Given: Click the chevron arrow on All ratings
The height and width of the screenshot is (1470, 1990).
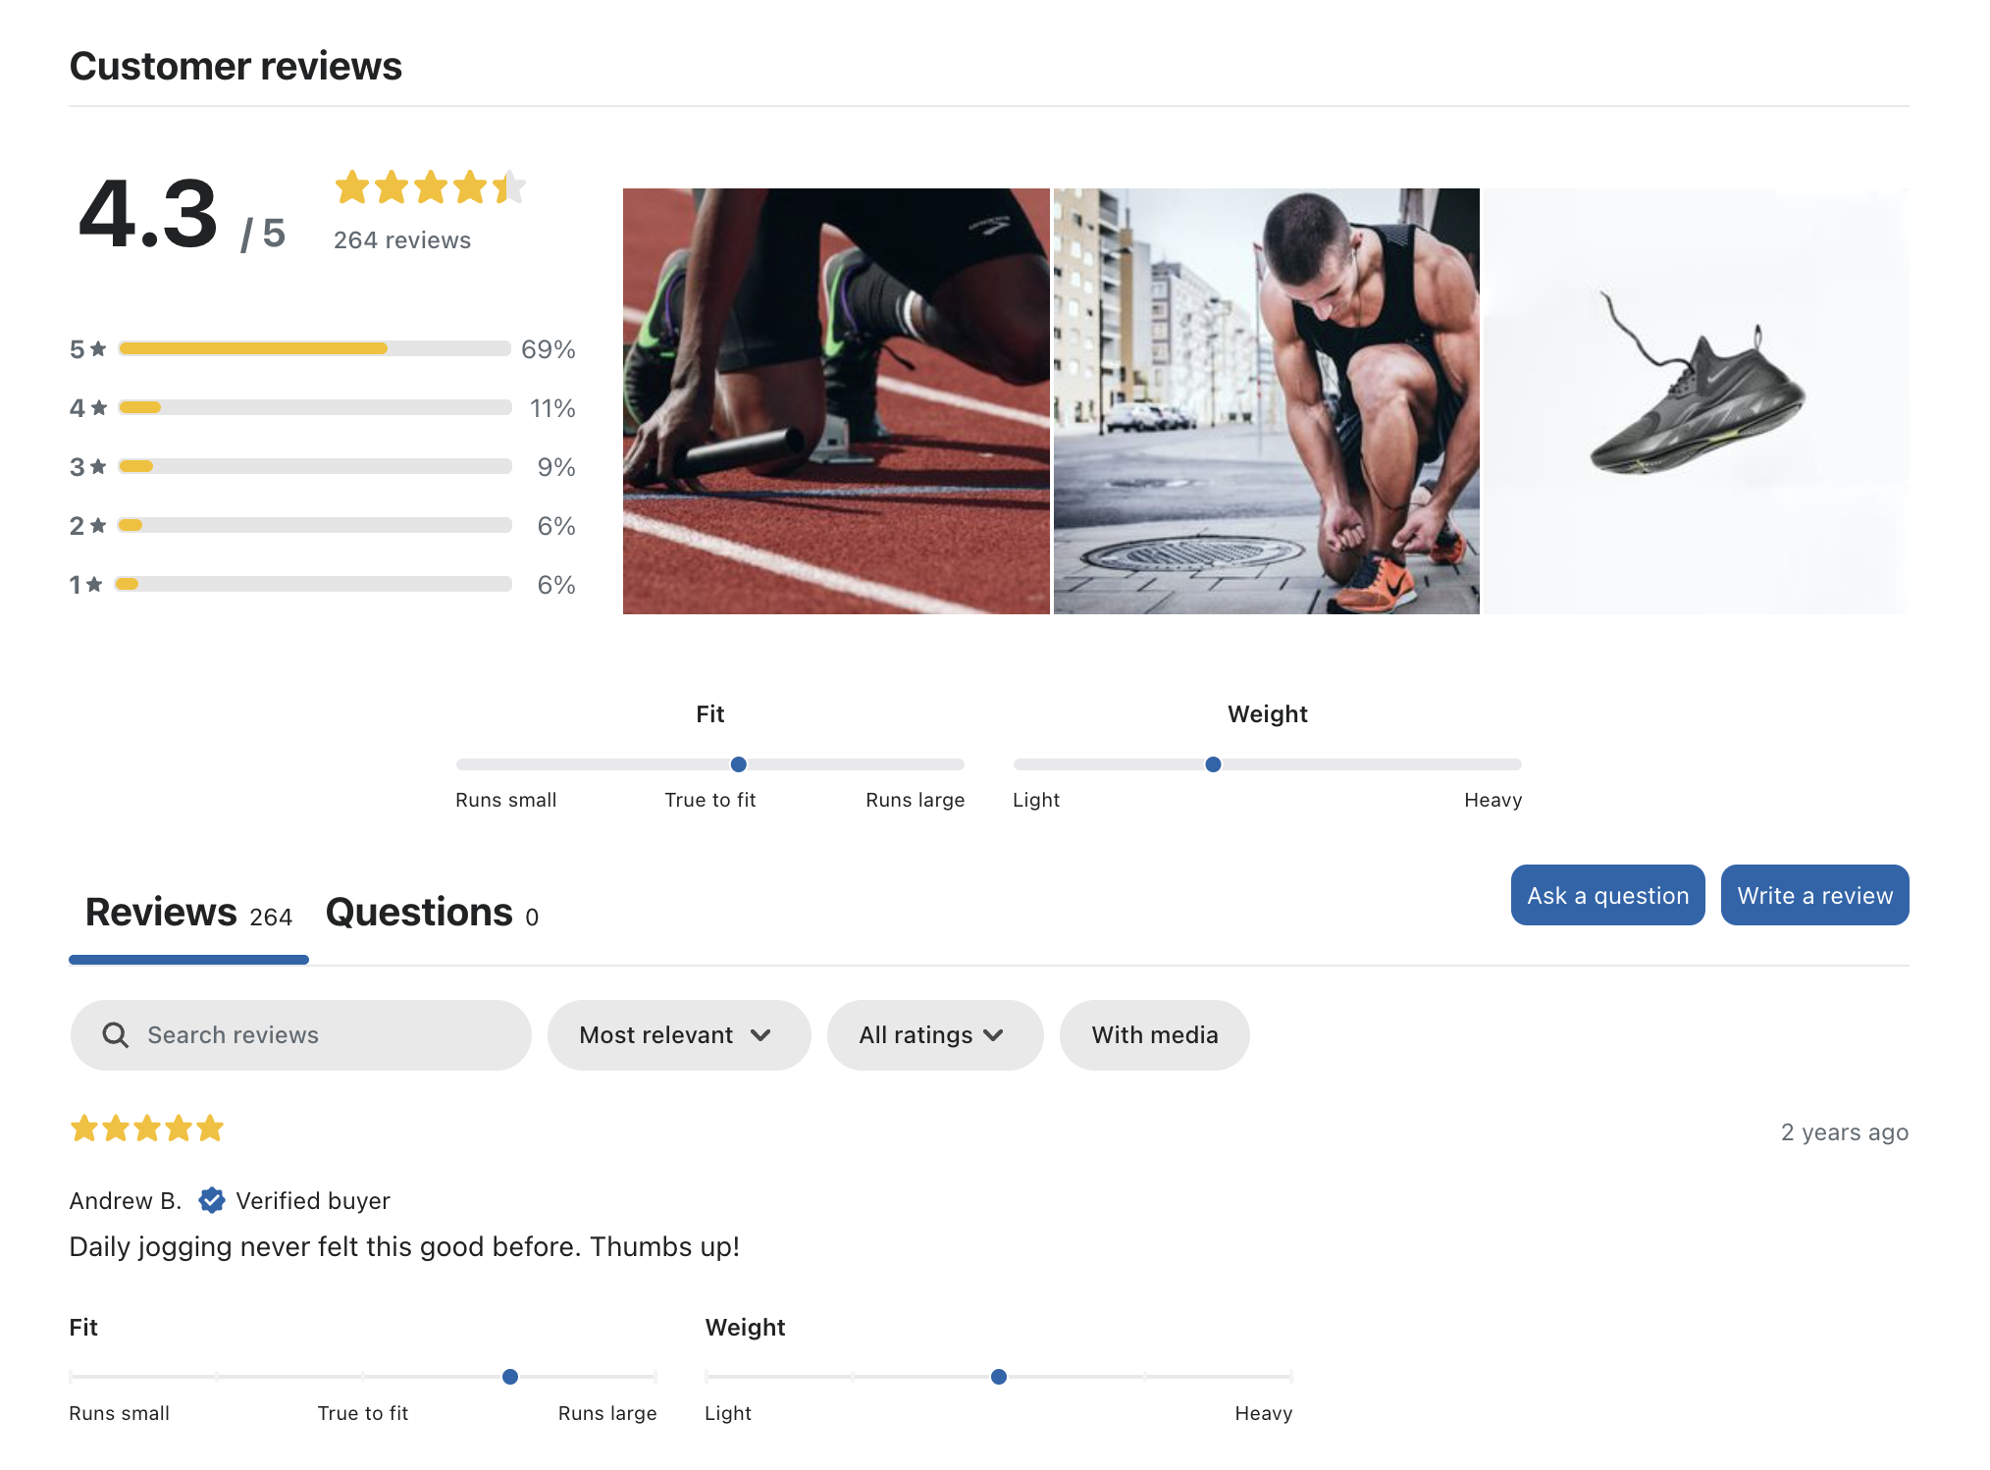Looking at the screenshot, I should point(994,1035).
